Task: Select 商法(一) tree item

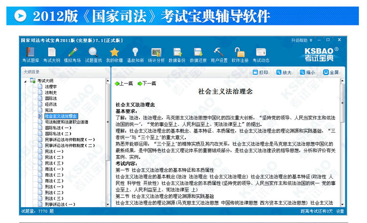Action: (x=54, y=169)
